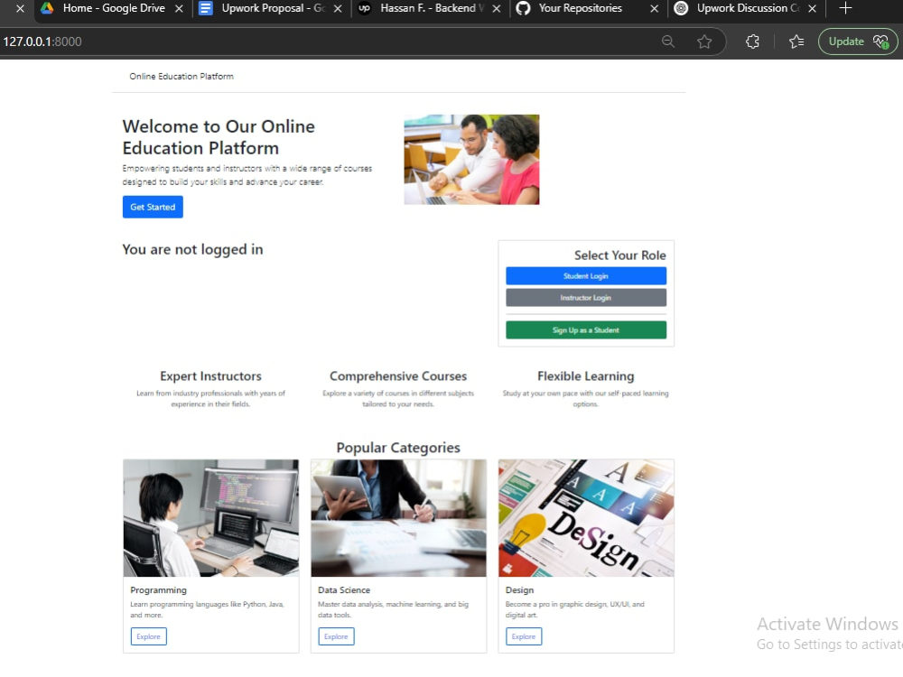This screenshot has width=903, height=677.
Task: Click the hero image of two people studying
Action: click(471, 160)
